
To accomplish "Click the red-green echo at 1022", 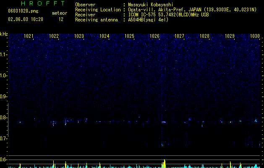I will 54,123.
